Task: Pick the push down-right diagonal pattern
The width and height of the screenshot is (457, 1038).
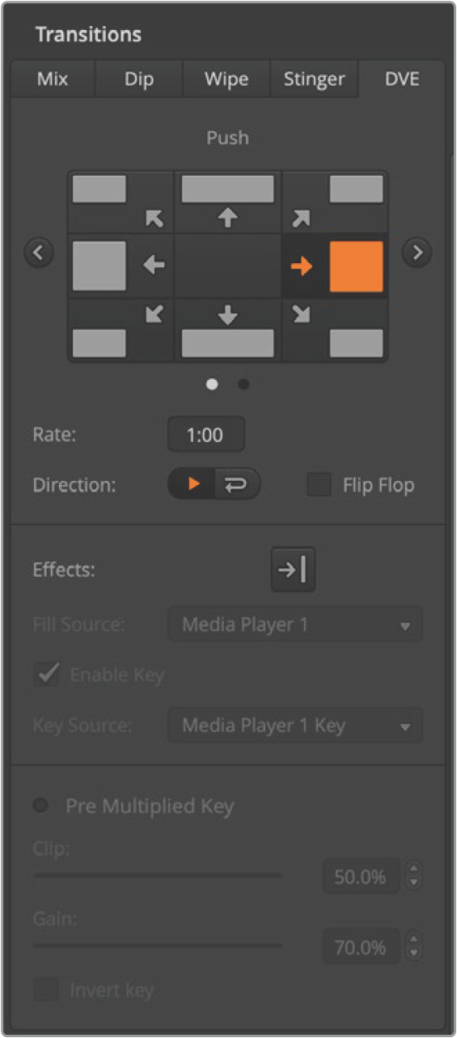Action: pos(334,330)
